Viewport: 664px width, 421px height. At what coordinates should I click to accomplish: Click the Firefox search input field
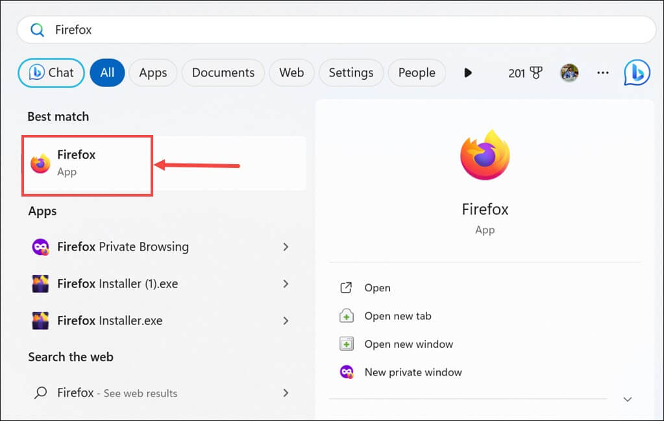[x=336, y=30]
